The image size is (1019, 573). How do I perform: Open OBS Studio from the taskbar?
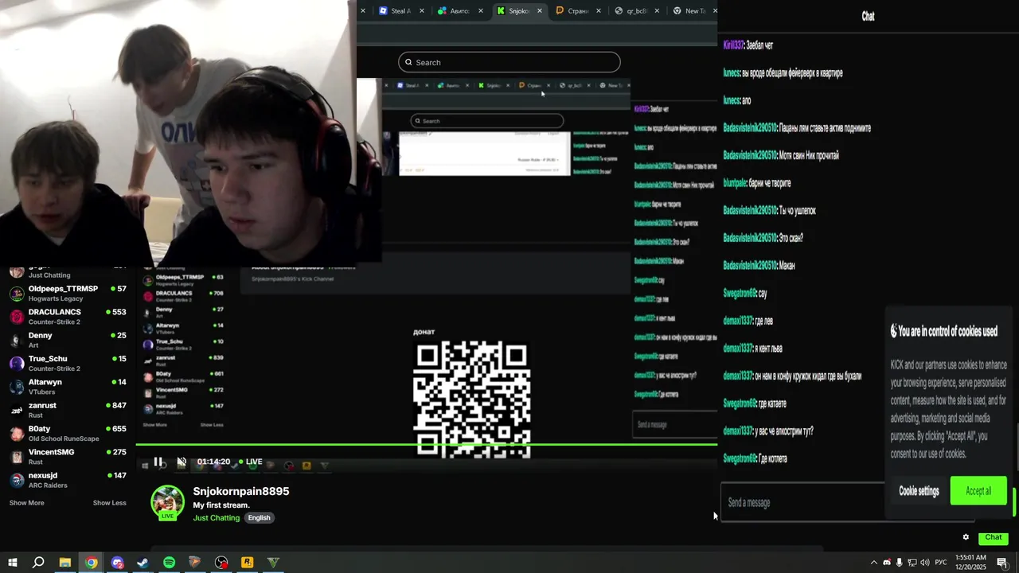(221, 563)
